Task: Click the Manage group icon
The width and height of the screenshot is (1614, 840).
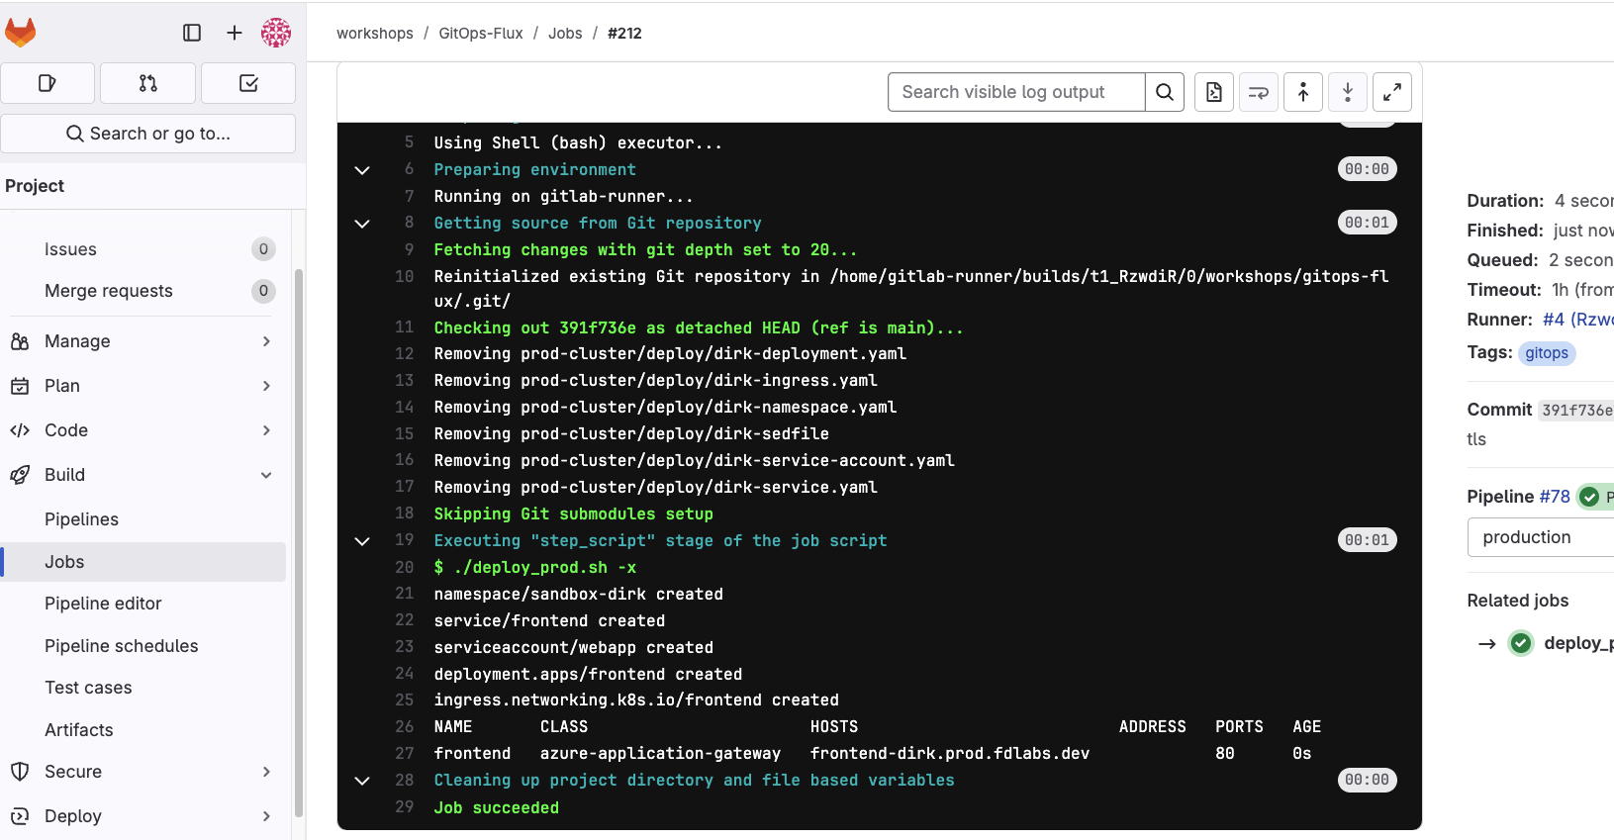Action: (20, 341)
